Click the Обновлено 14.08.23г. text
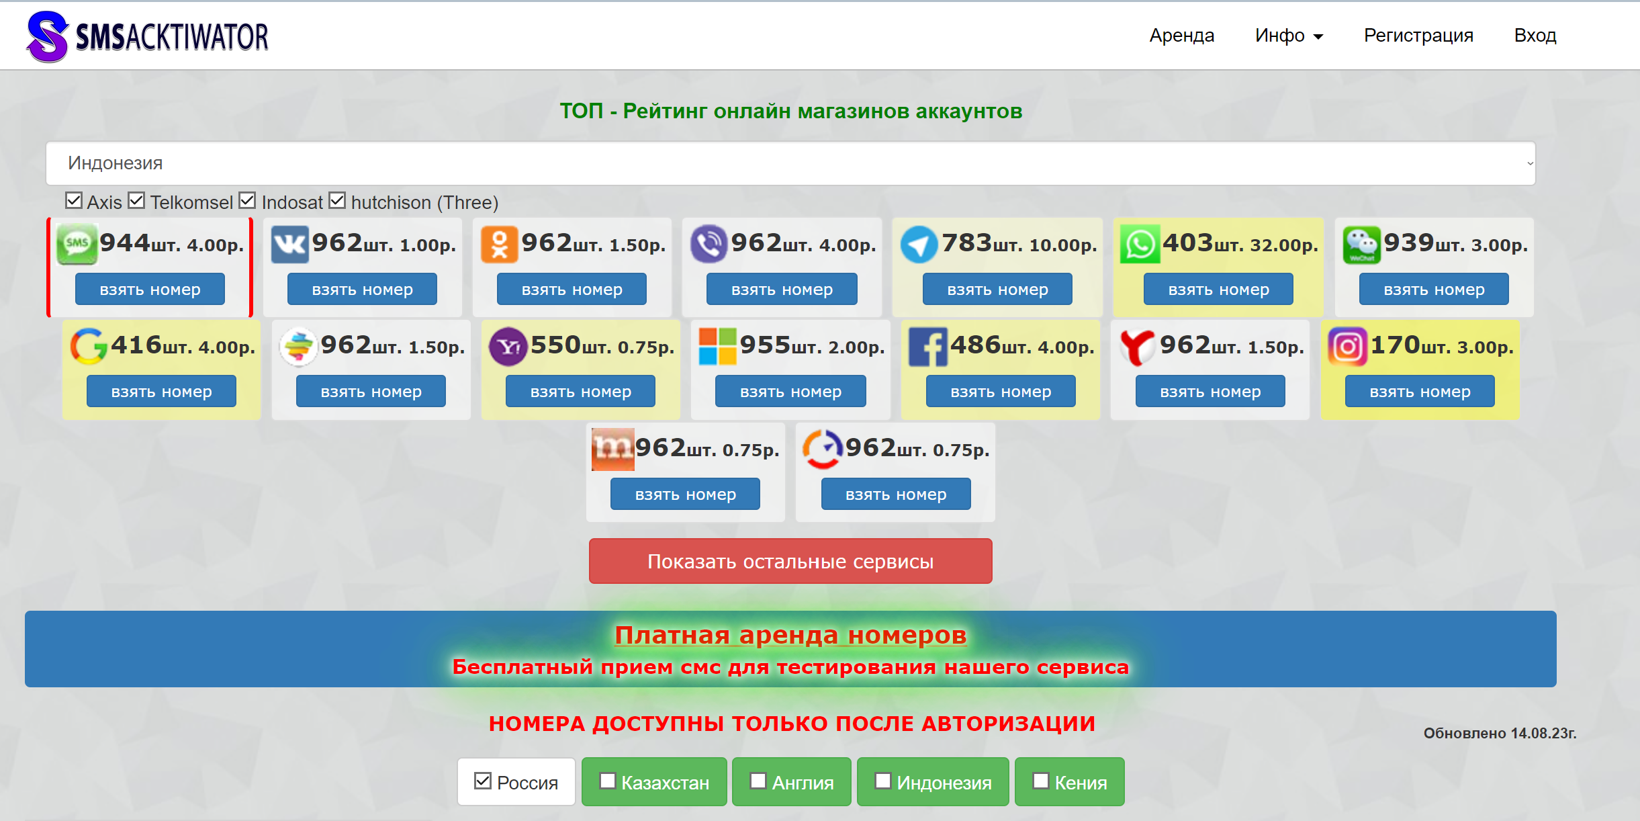 pyautogui.click(x=1500, y=733)
